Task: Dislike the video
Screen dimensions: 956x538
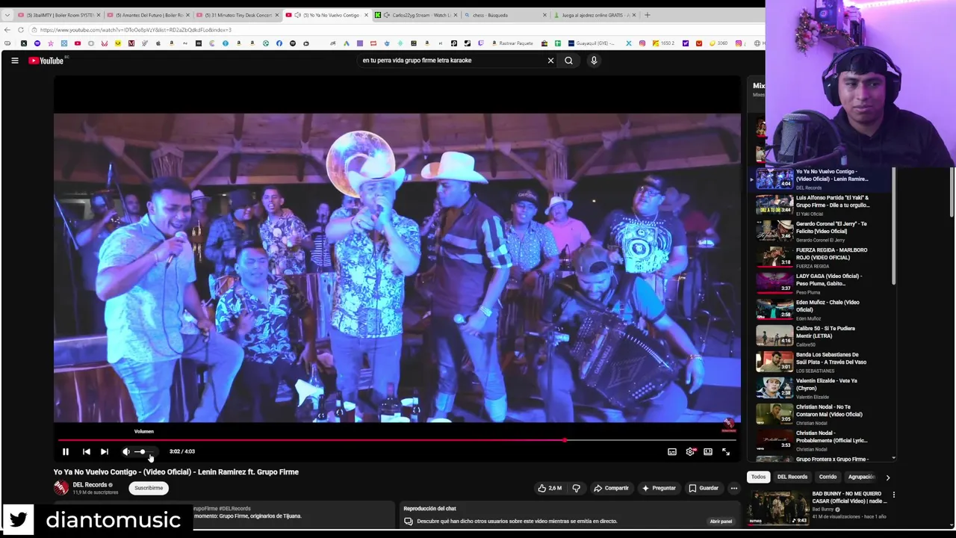Action: tap(576, 488)
